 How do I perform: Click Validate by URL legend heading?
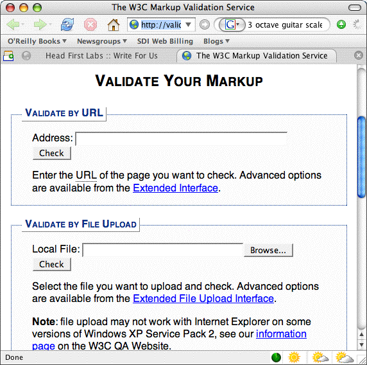coord(64,113)
